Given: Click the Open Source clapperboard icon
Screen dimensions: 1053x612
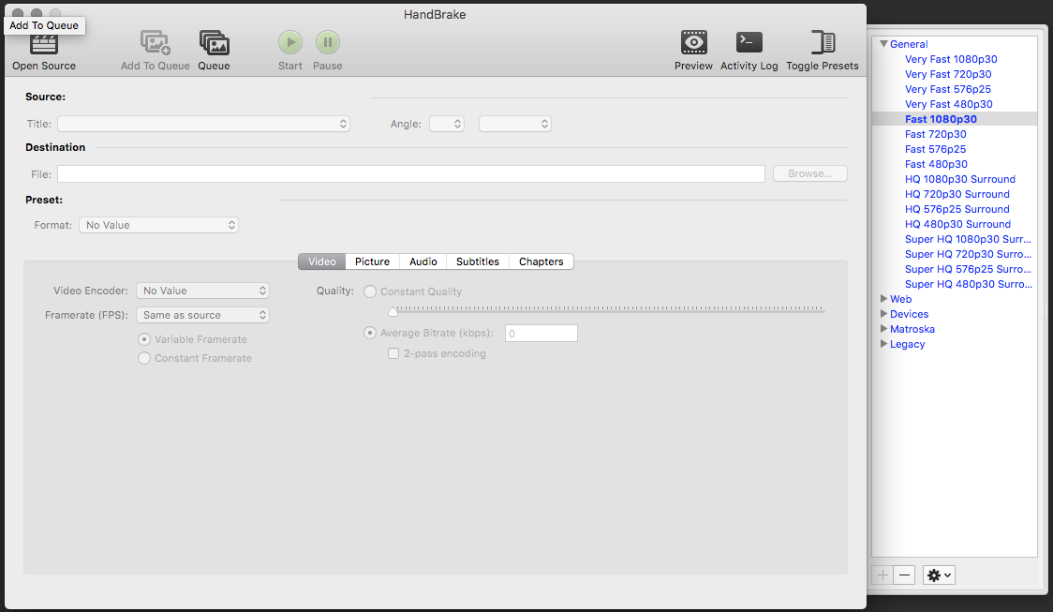Looking at the screenshot, I should click(x=44, y=44).
